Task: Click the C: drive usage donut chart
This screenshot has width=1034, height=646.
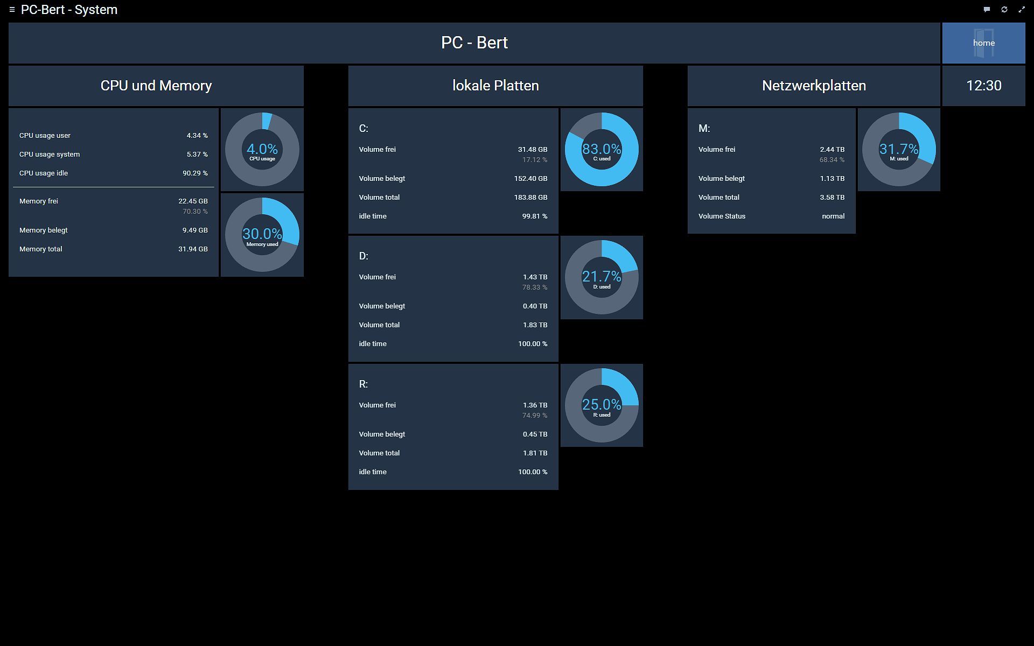Action: (602, 148)
